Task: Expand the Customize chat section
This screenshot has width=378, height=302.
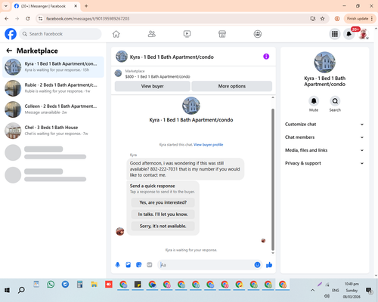Action: [324, 125]
